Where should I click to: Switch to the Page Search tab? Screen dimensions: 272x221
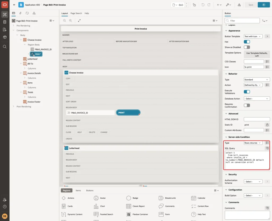tap(76, 13)
